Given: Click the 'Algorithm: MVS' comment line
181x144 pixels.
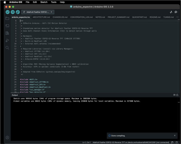Looking at the screenshot, I should (x=55, y=64).
